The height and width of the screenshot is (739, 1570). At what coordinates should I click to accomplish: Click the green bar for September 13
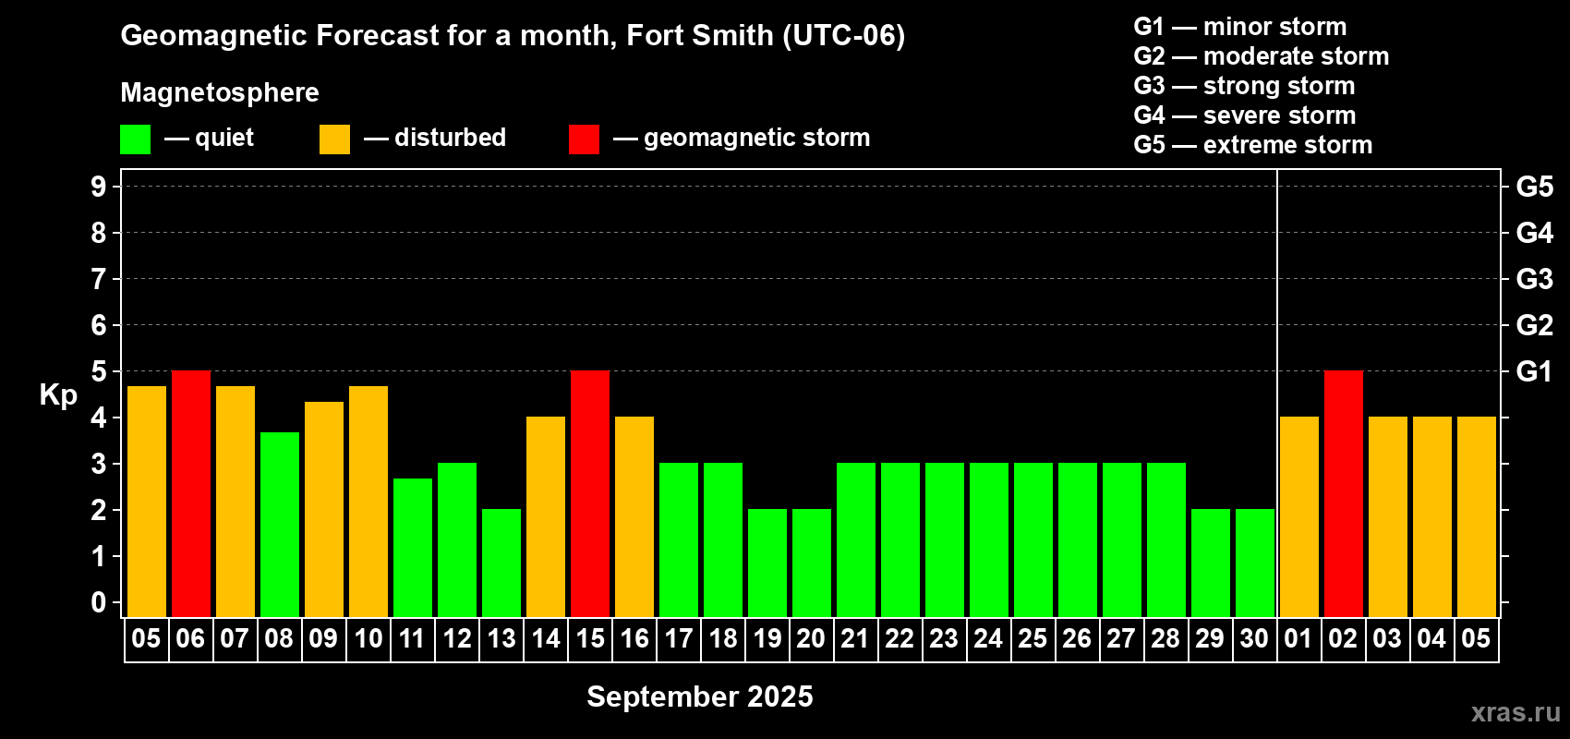click(501, 563)
